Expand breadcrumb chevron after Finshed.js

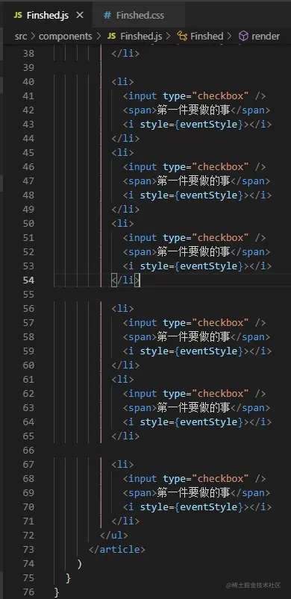point(169,37)
